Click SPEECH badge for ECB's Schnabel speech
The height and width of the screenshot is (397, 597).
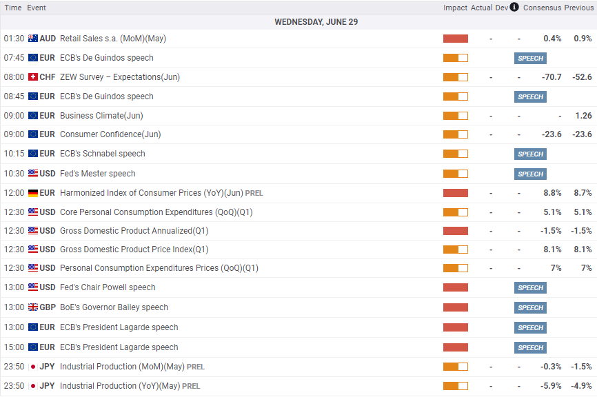(530, 154)
